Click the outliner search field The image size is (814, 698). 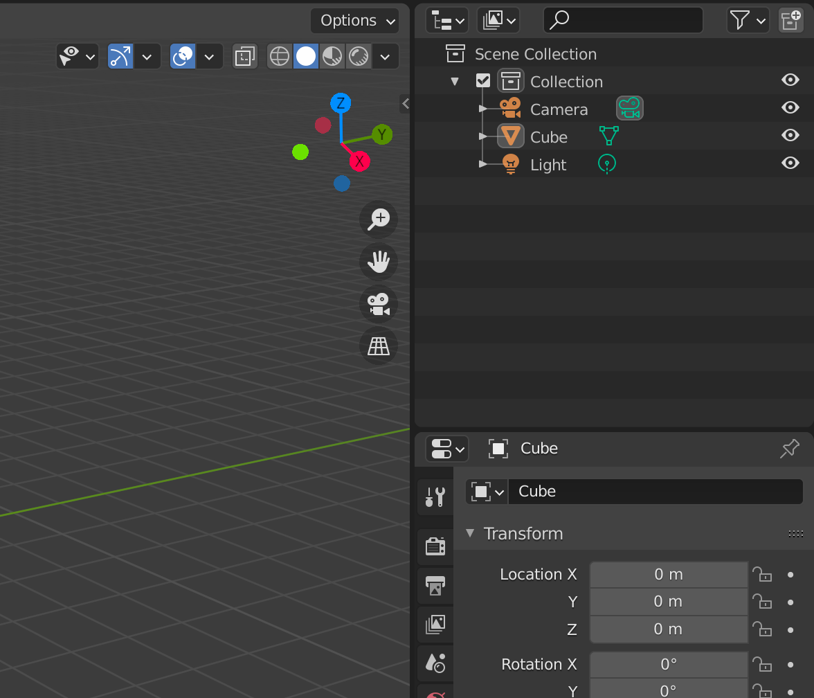coord(623,21)
